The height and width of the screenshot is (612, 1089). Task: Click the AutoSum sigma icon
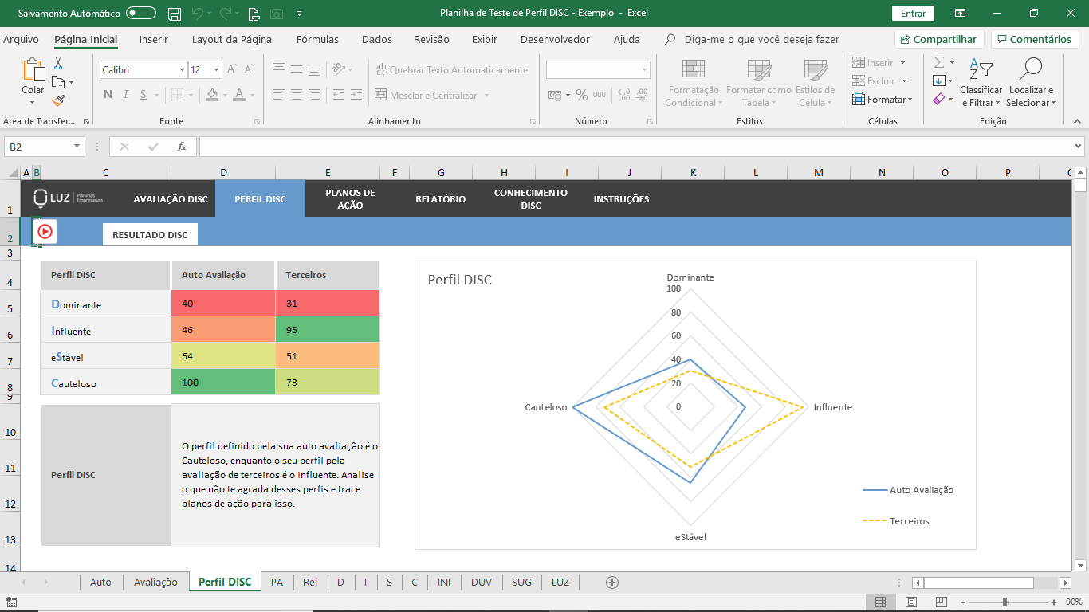click(x=939, y=62)
